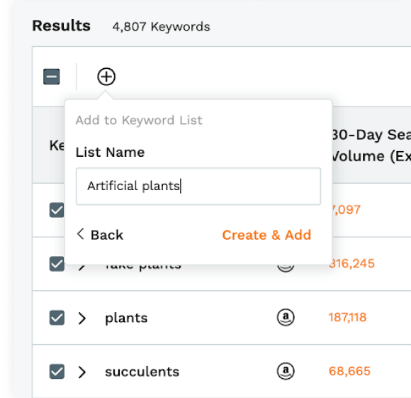This screenshot has width=411, height=398.
Task: Click into the List Name text field
Action: tap(198, 187)
